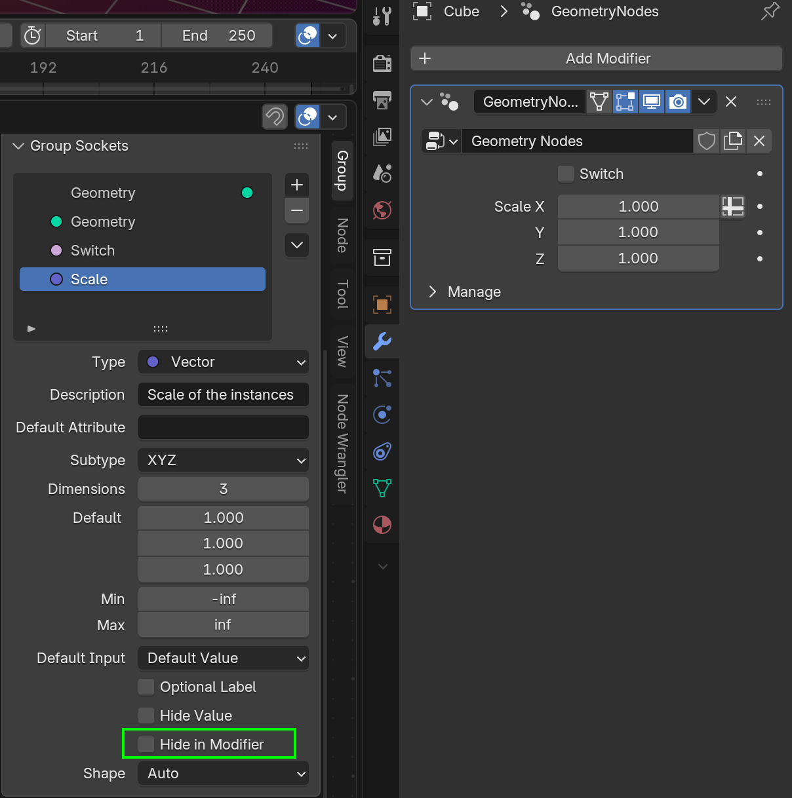
Task: Enable the Switch checkbox in modifier
Action: click(x=566, y=174)
